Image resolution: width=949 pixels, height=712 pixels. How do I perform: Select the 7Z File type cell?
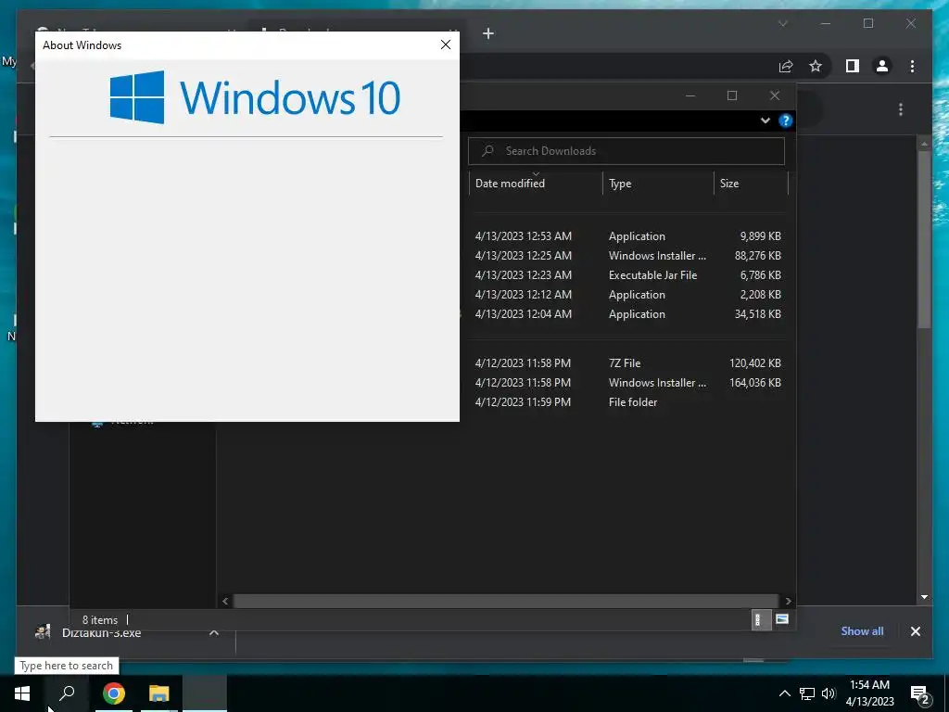[624, 363]
